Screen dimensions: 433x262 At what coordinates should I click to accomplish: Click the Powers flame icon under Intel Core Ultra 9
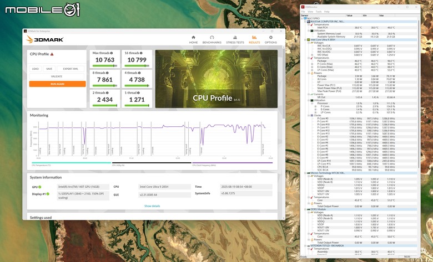coord(312,73)
